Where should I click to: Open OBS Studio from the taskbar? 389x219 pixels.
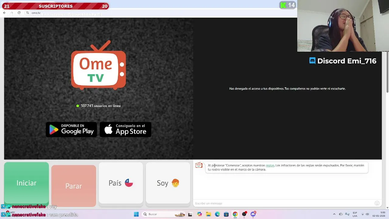point(244,214)
